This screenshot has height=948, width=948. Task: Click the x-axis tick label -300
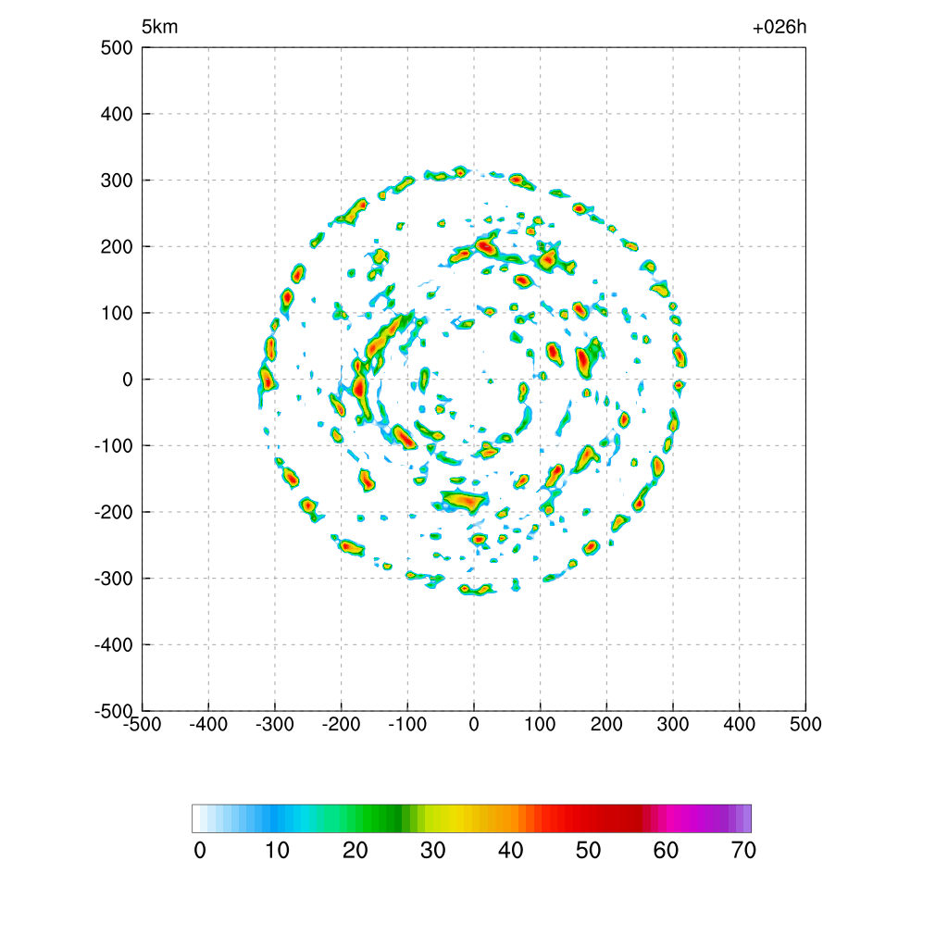[275, 724]
